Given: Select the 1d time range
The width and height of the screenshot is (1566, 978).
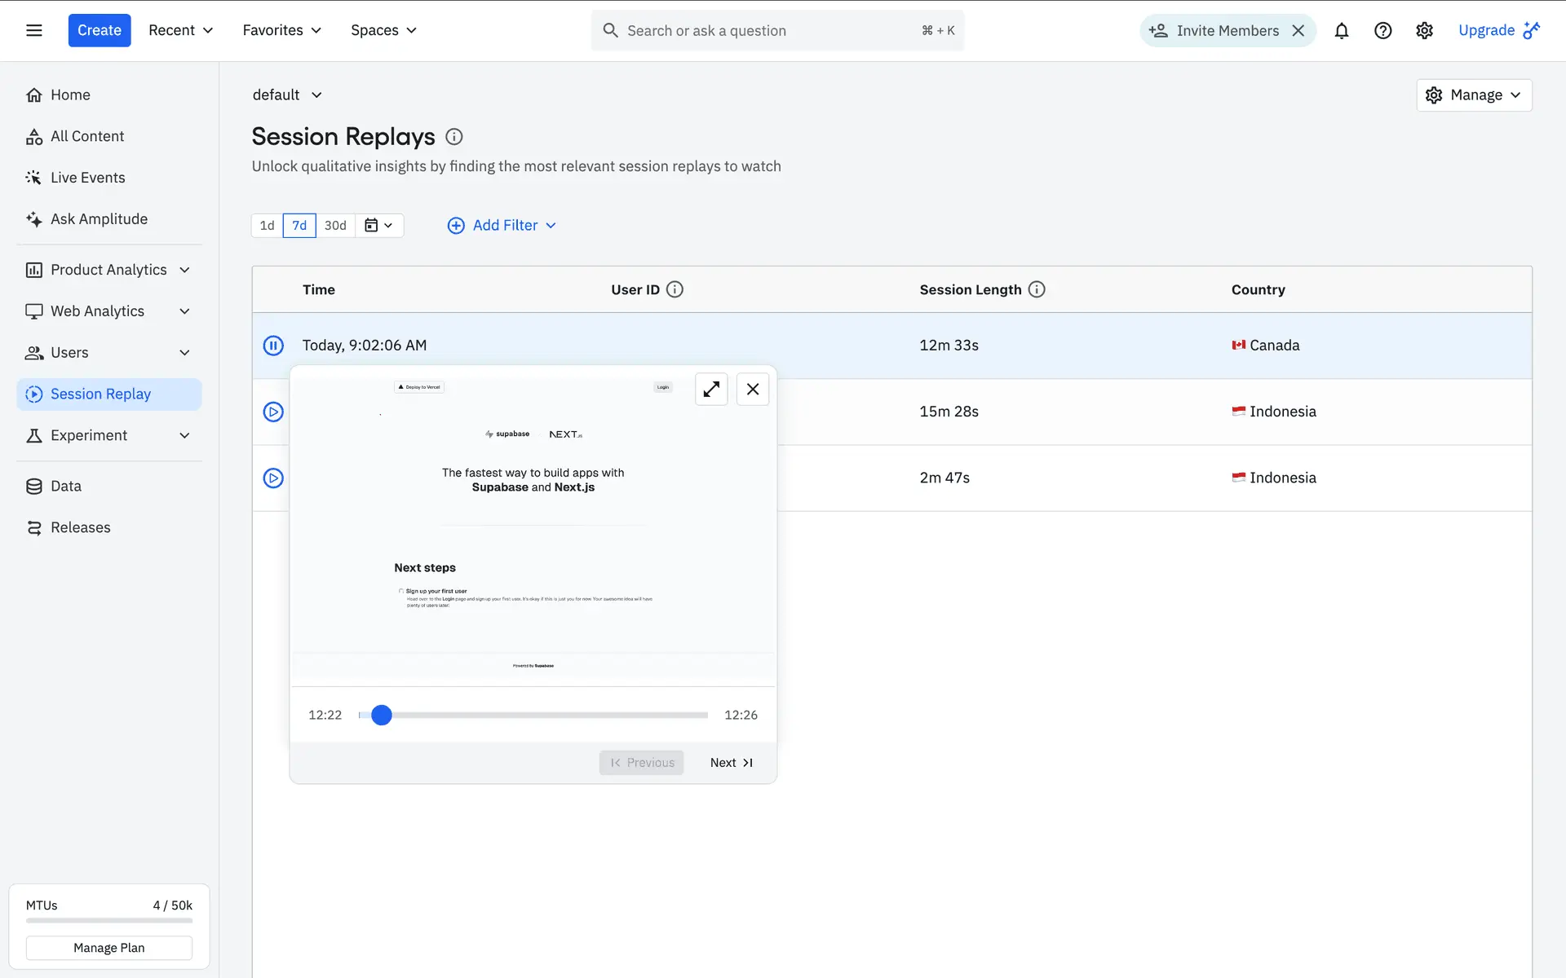Looking at the screenshot, I should click(x=267, y=226).
